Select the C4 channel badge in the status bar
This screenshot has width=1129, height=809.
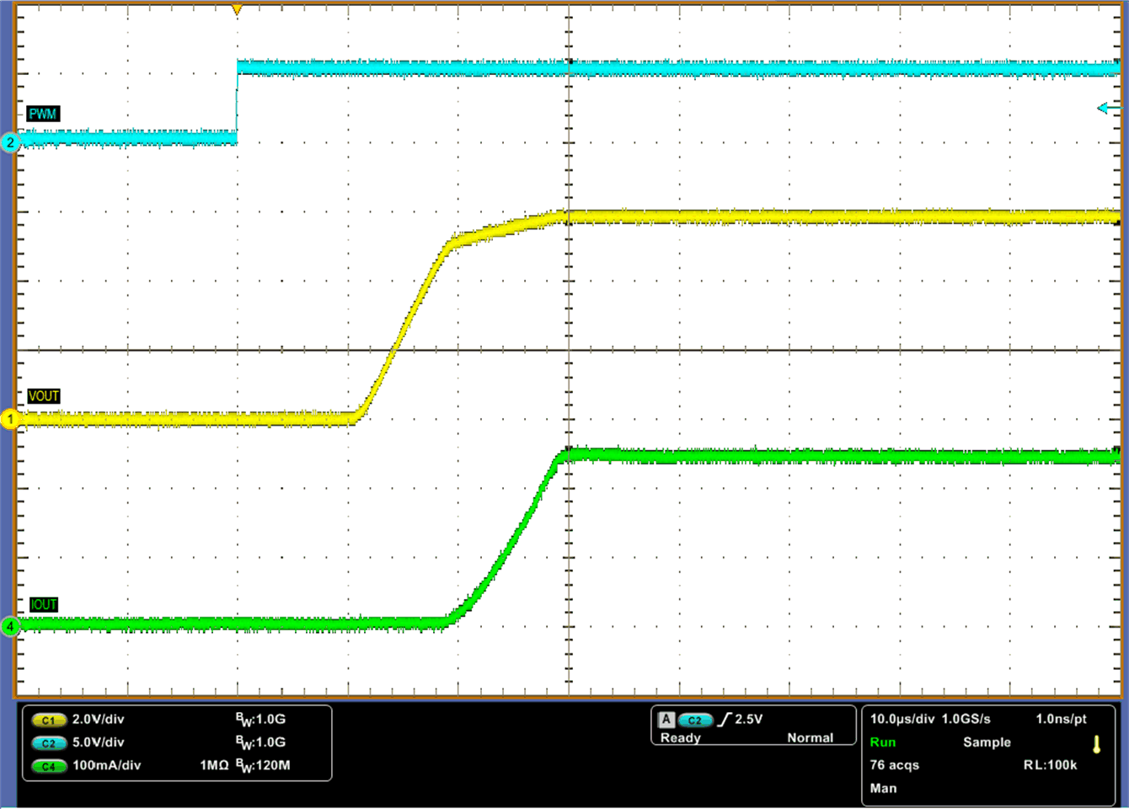coord(48,766)
